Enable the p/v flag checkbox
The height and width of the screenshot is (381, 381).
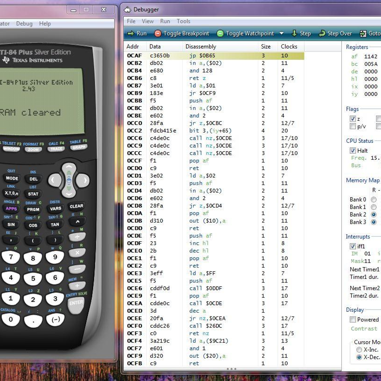353,126
